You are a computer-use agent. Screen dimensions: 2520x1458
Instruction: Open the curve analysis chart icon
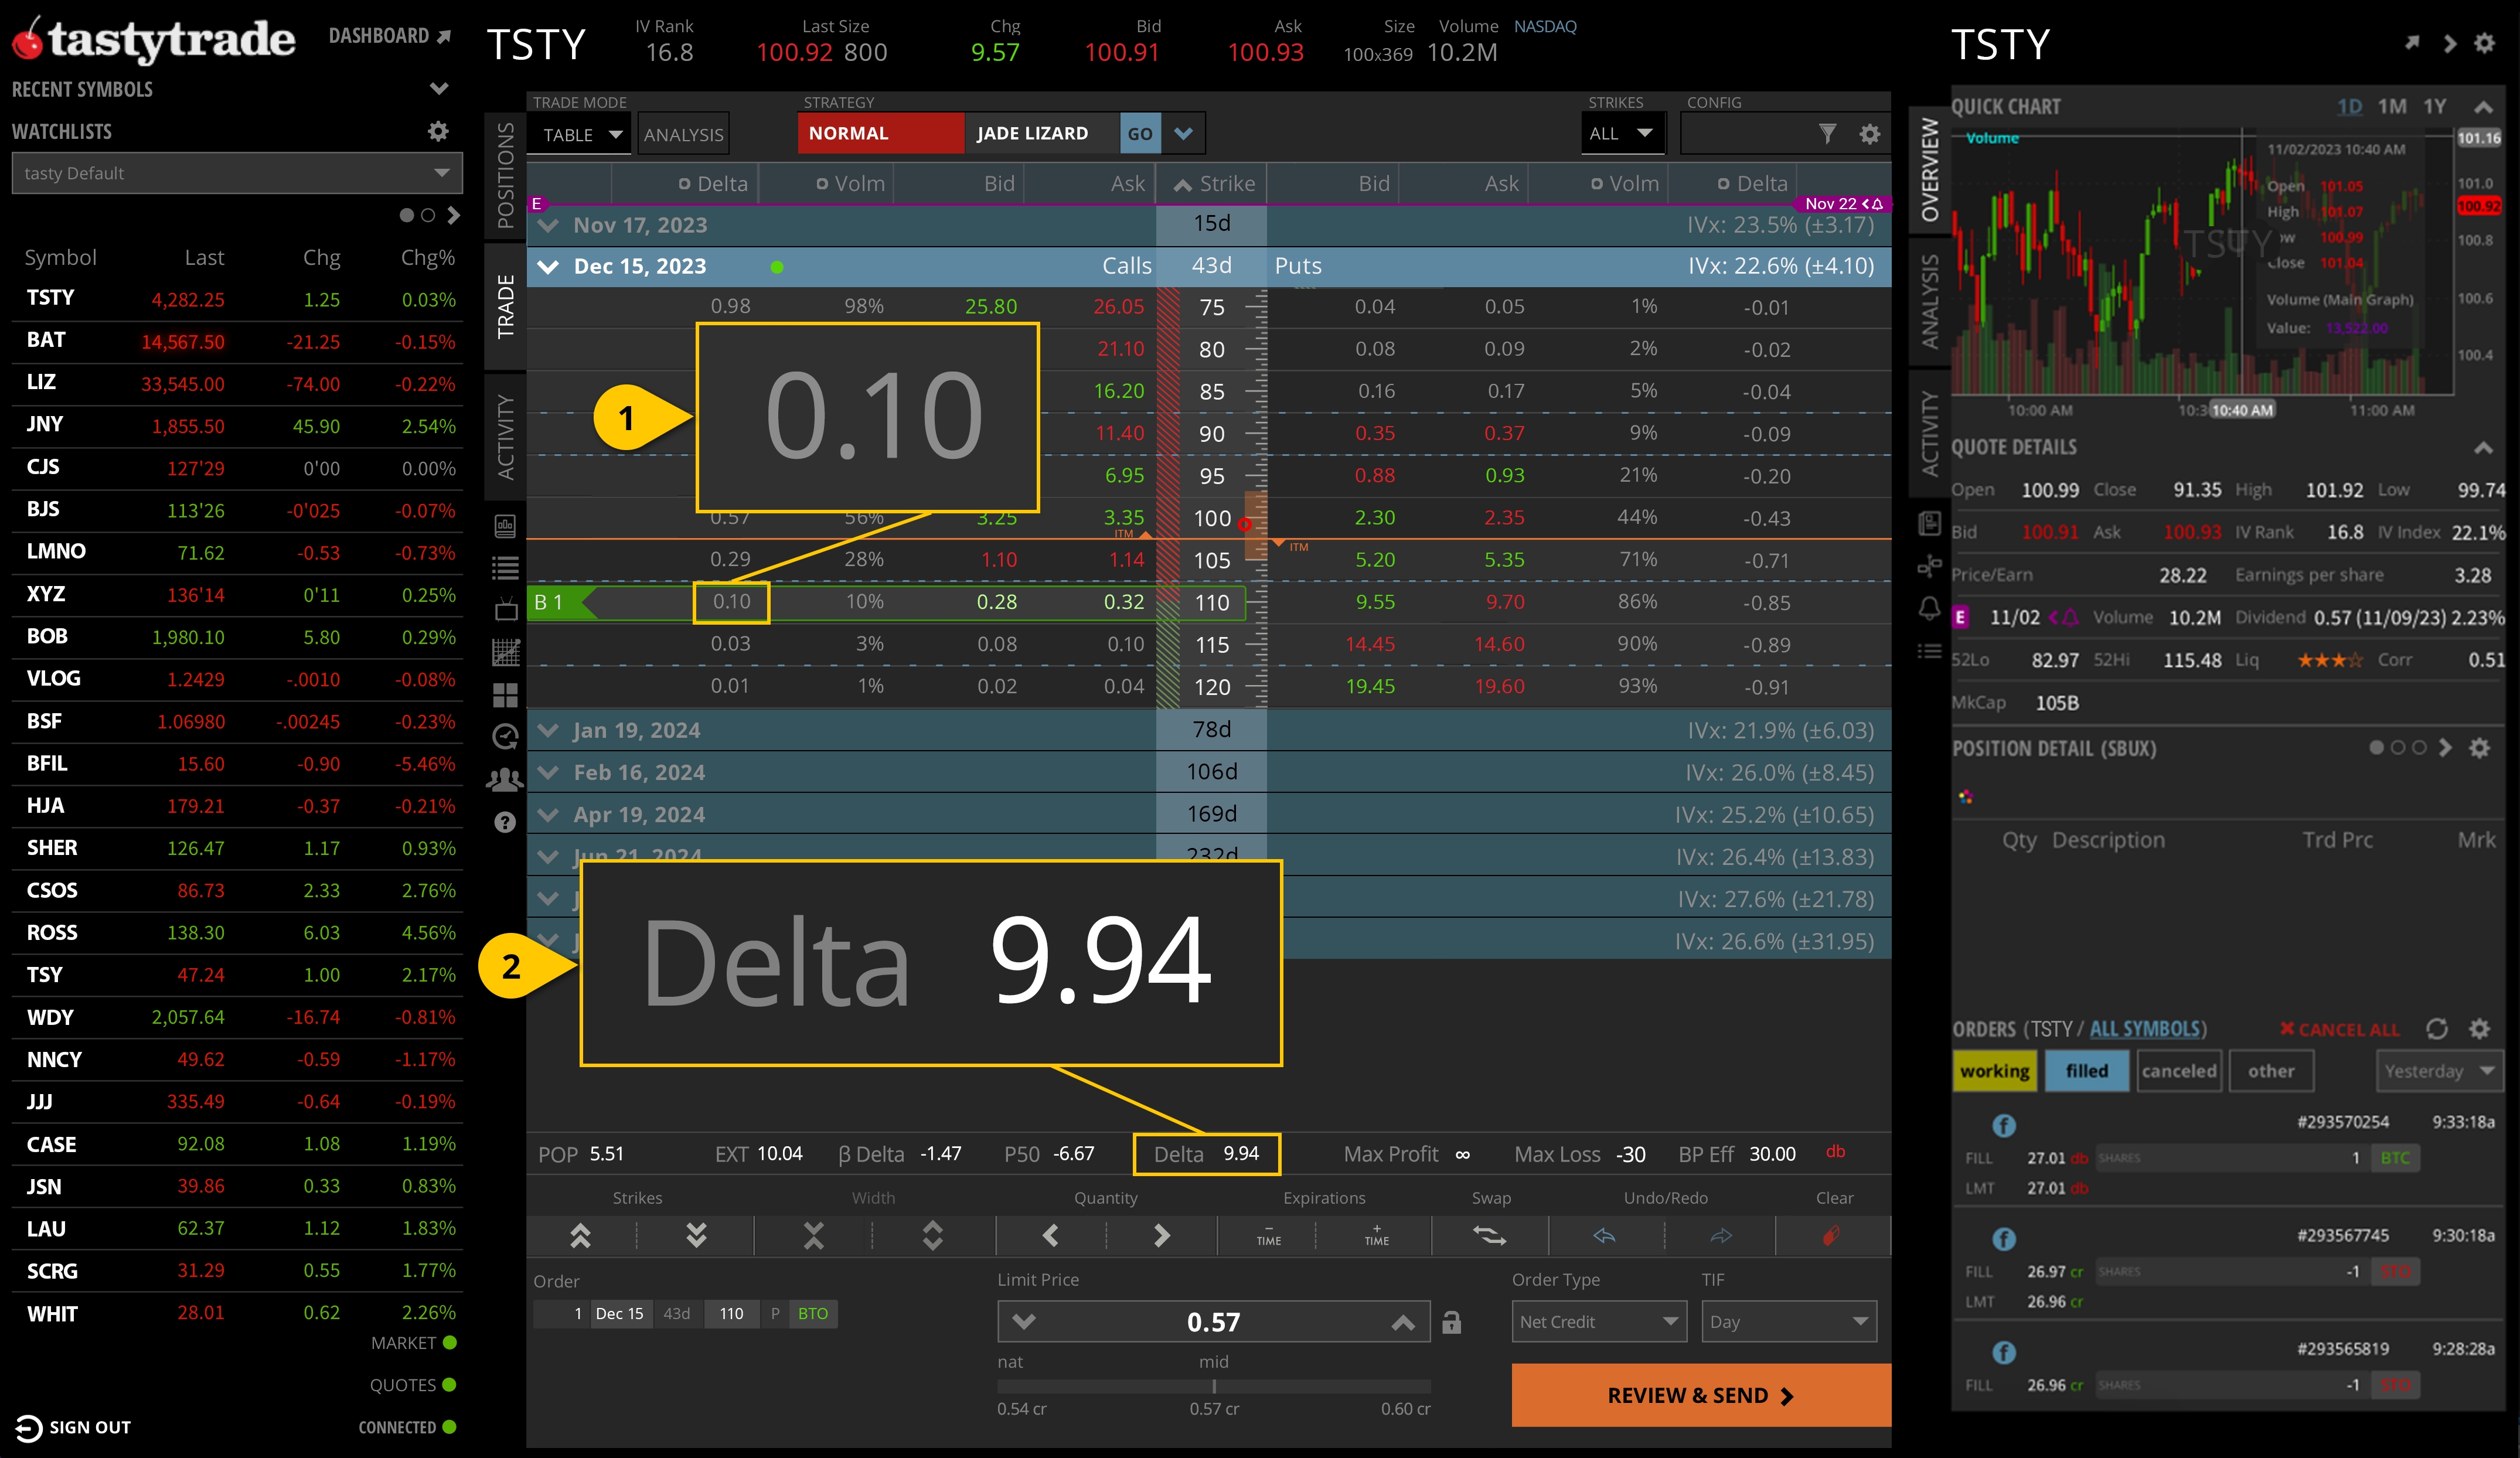506,652
